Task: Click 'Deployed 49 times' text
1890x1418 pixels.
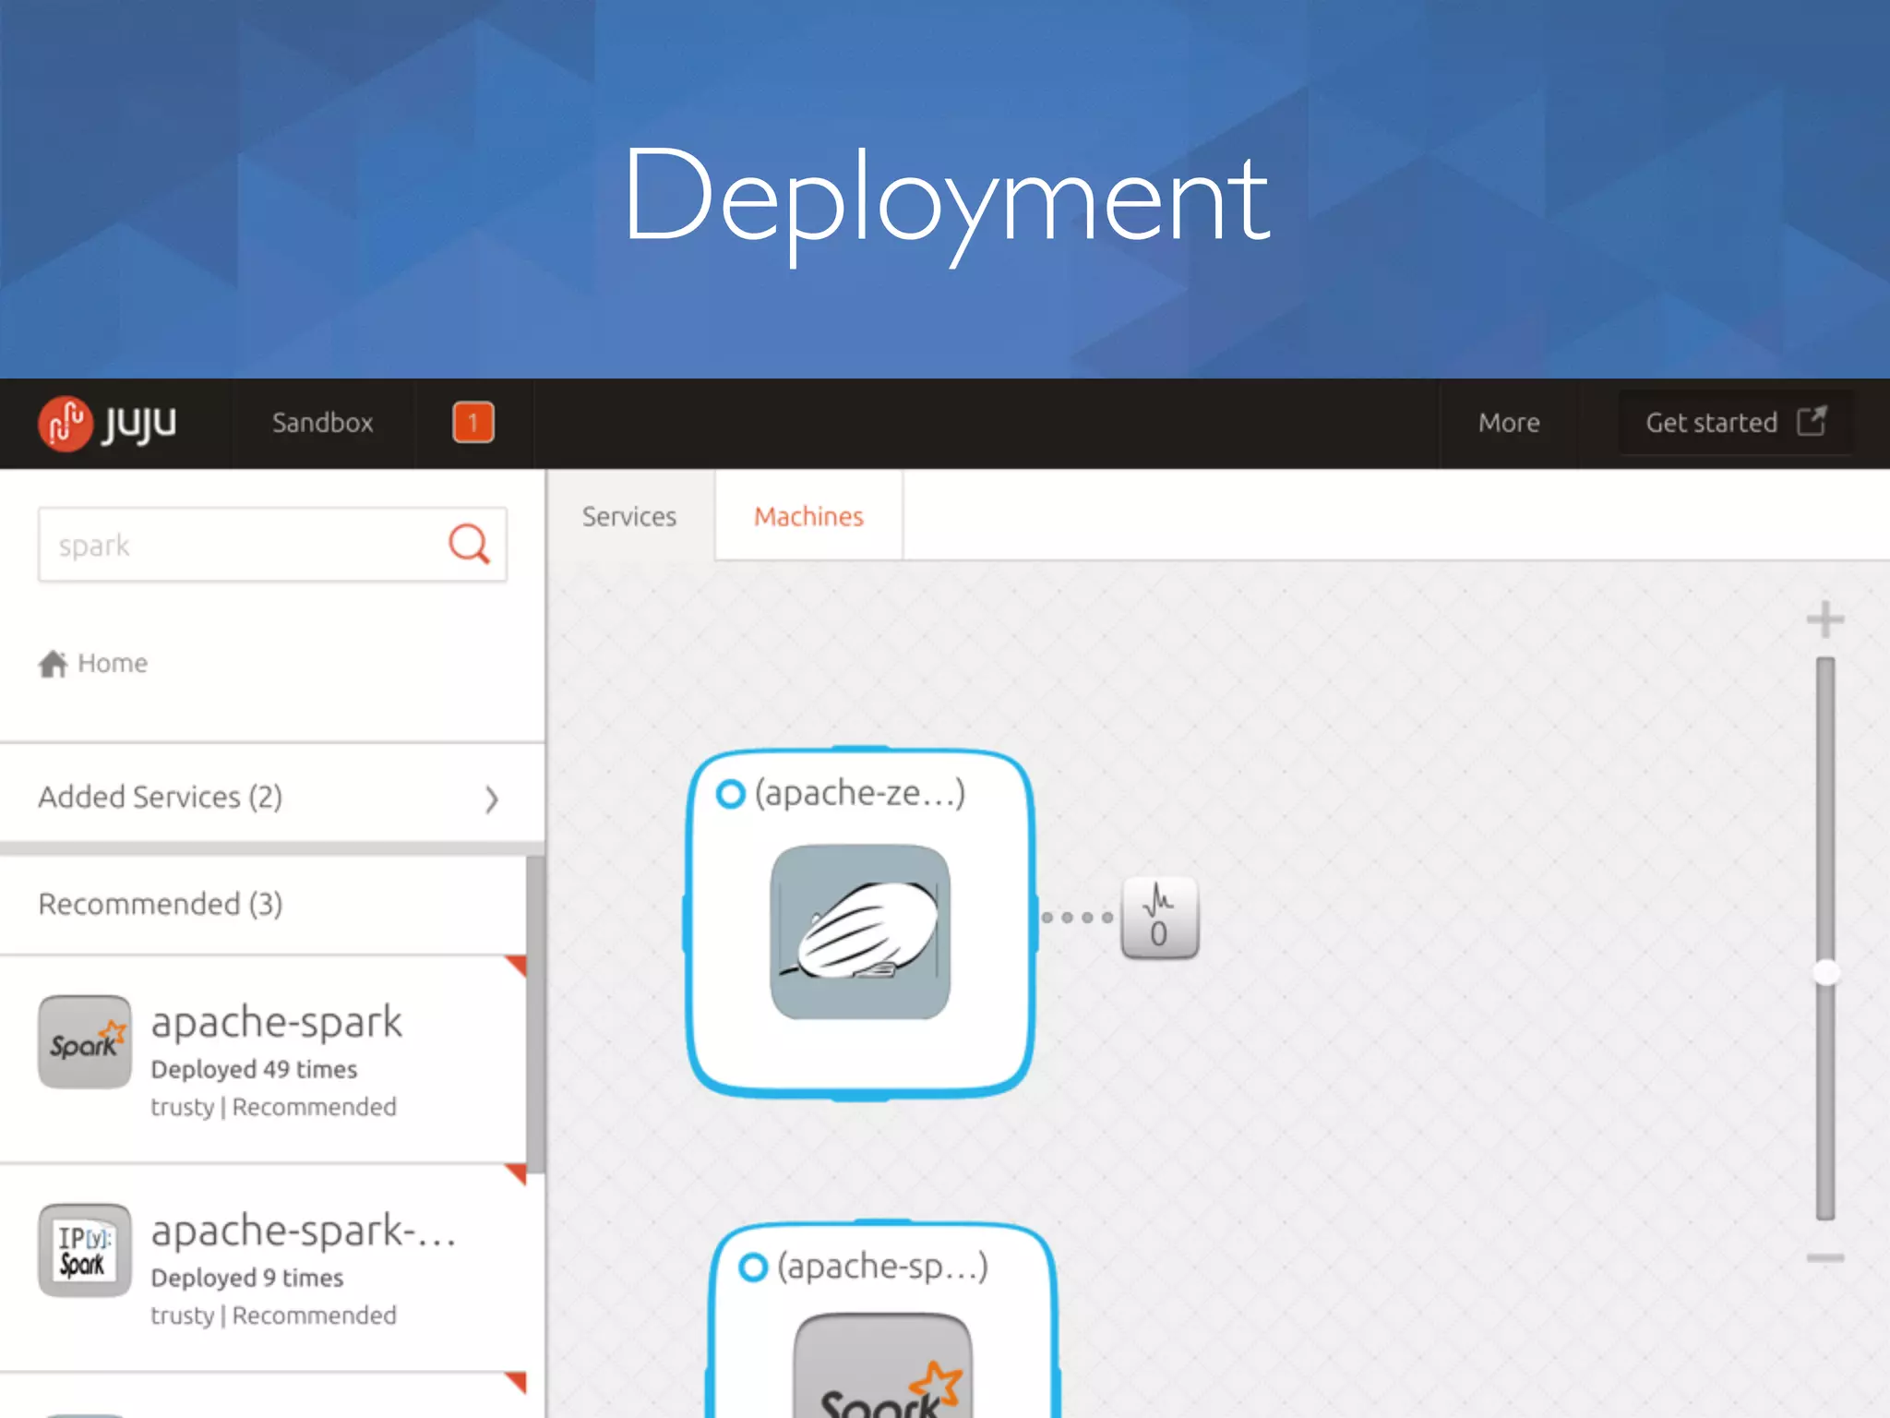Action: (254, 1069)
